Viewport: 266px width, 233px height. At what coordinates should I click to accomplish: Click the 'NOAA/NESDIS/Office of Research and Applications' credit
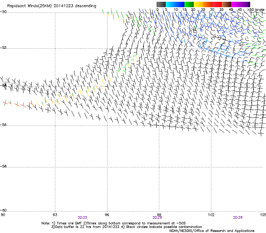pyautogui.click(x=212, y=231)
